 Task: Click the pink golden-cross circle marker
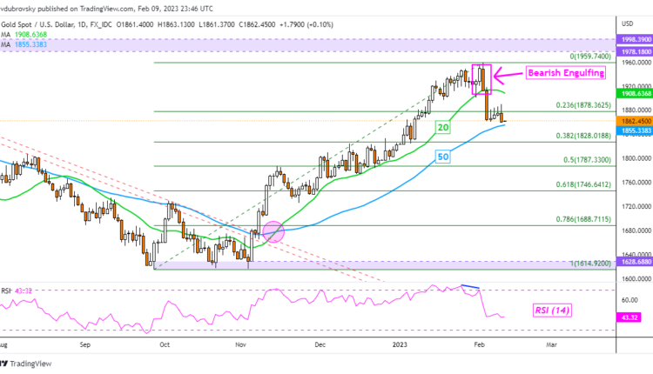[x=273, y=231]
